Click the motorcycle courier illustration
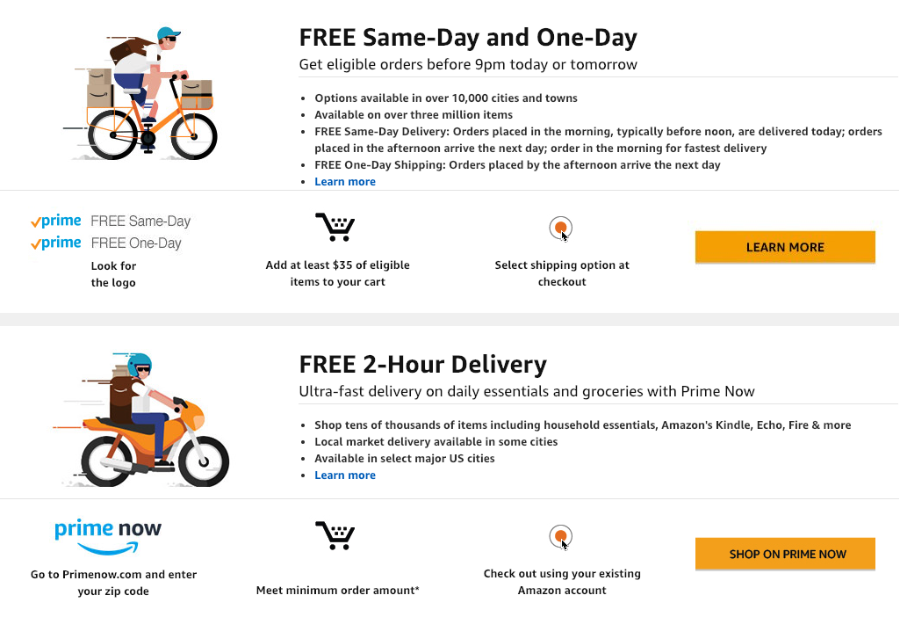Viewport: 900px width, 617px height. pyautogui.click(x=141, y=420)
